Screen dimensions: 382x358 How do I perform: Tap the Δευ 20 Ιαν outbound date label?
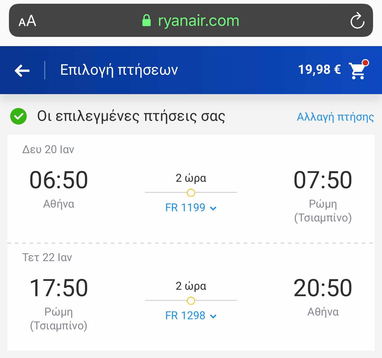[x=48, y=149]
